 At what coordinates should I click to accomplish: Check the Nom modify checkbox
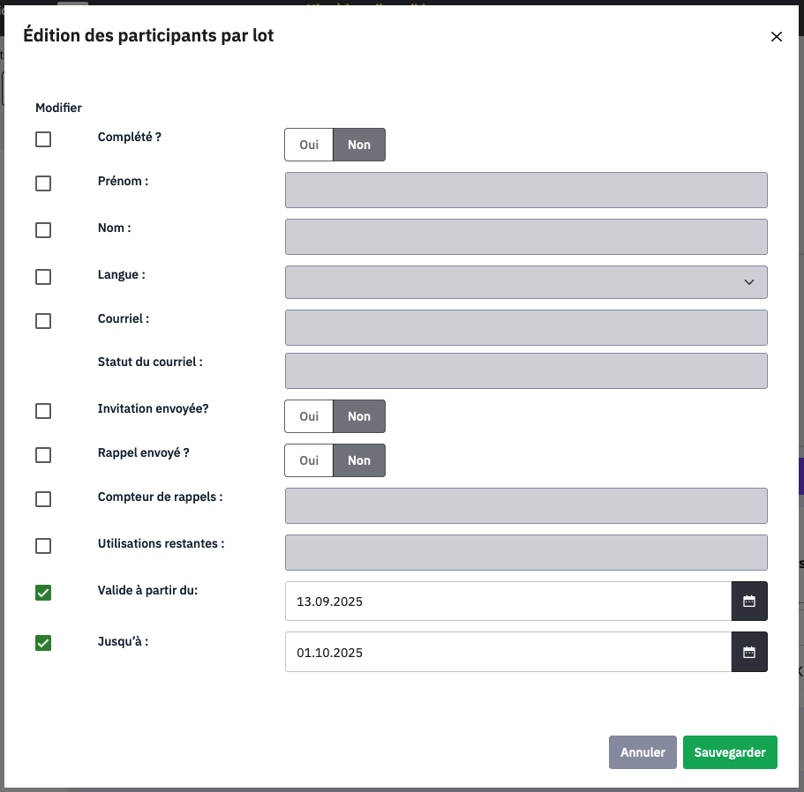click(43, 230)
